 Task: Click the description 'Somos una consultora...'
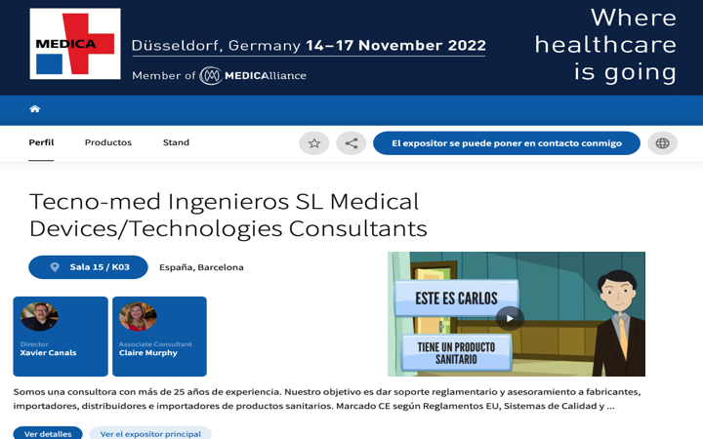coord(327,399)
